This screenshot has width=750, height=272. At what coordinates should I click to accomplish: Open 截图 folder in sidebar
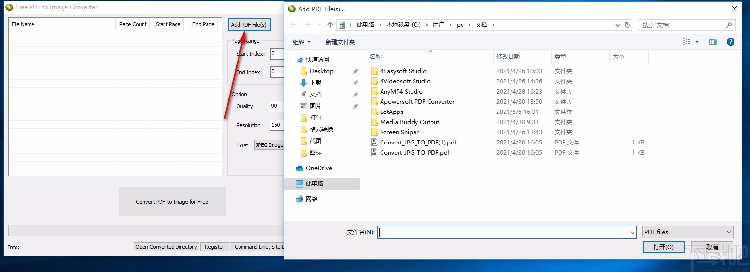pos(316,141)
